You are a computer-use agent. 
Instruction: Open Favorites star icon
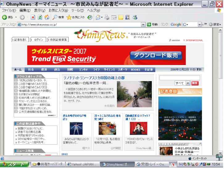(69, 17)
